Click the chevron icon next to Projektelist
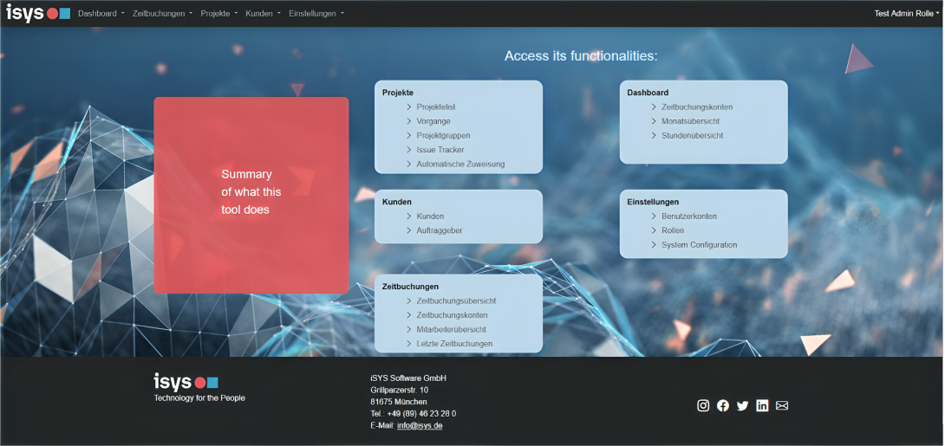 tap(408, 107)
